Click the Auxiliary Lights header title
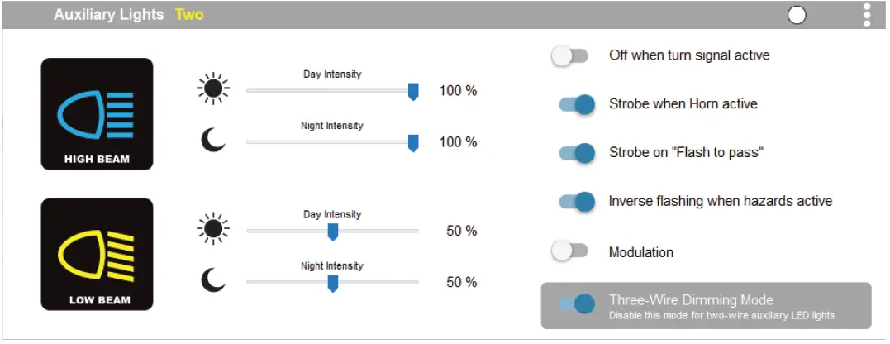The width and height of the screenshot is (890, 344). click(x=109, y=15)
